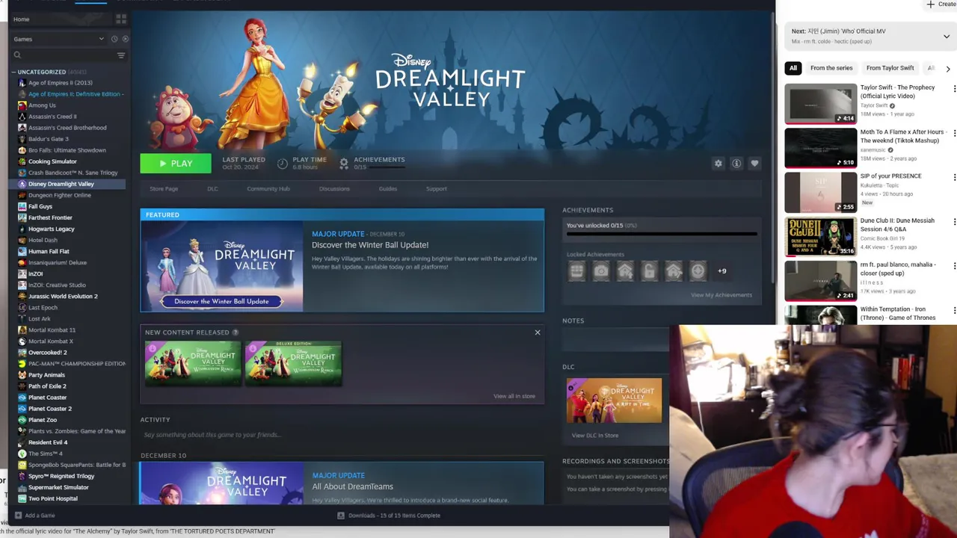Click the Planet Zoo game icon
The image size is (957, 538).
pos(22,419)
